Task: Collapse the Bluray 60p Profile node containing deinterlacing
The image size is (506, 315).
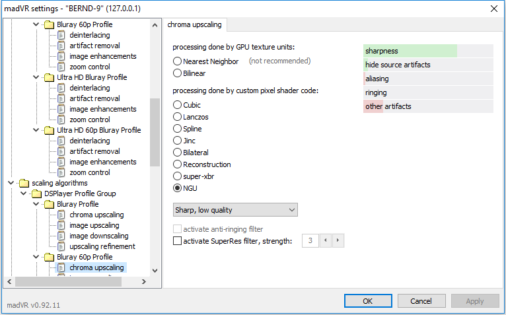Action: 36,24
